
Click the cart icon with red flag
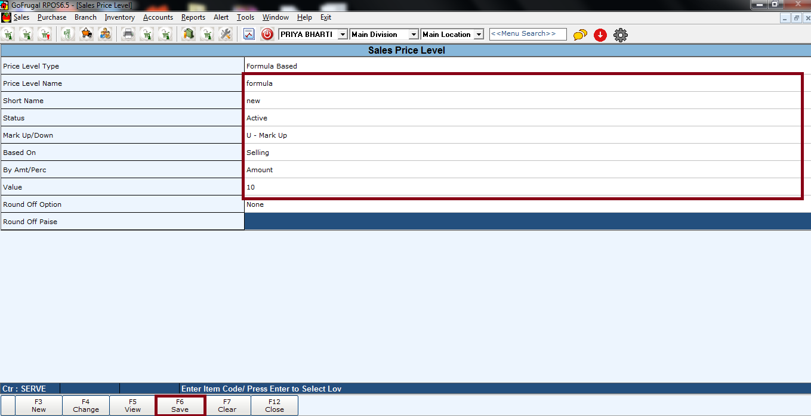coord(45,34)
